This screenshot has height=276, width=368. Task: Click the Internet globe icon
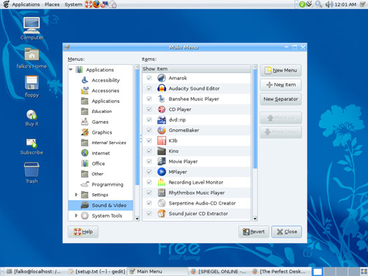pyautogui.click(x=85, y=153)
